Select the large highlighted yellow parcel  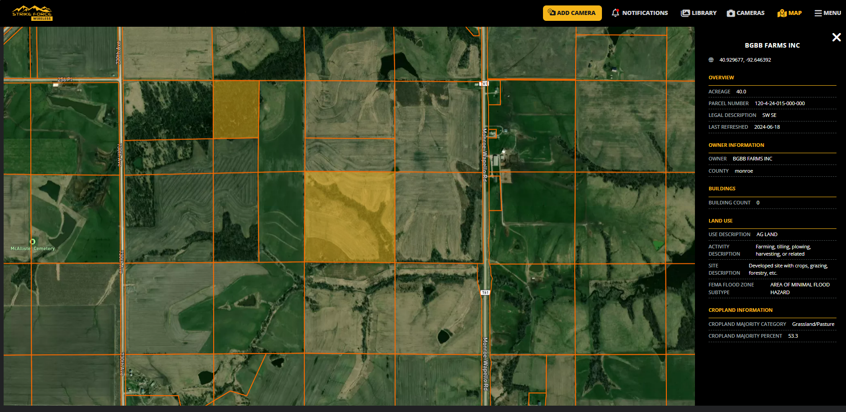tap(349, 217)
